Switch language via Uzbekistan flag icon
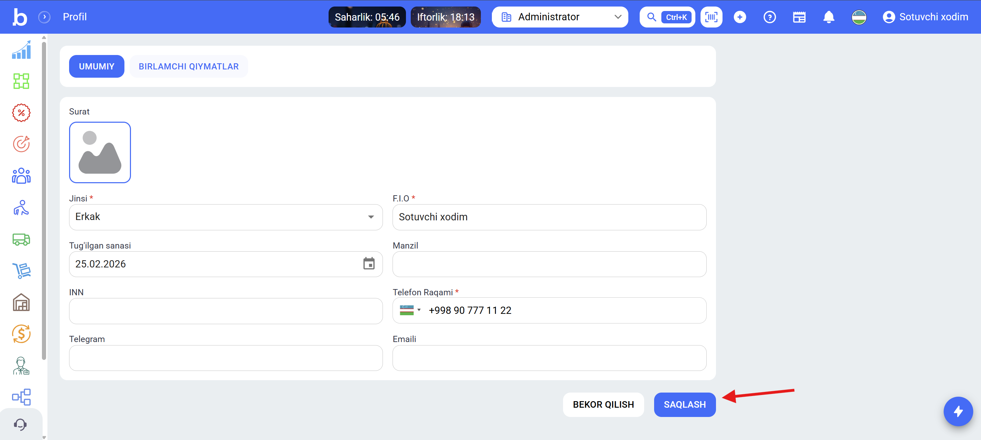The width and height of the screenshot is (981, 440). [x=858, y=17]
